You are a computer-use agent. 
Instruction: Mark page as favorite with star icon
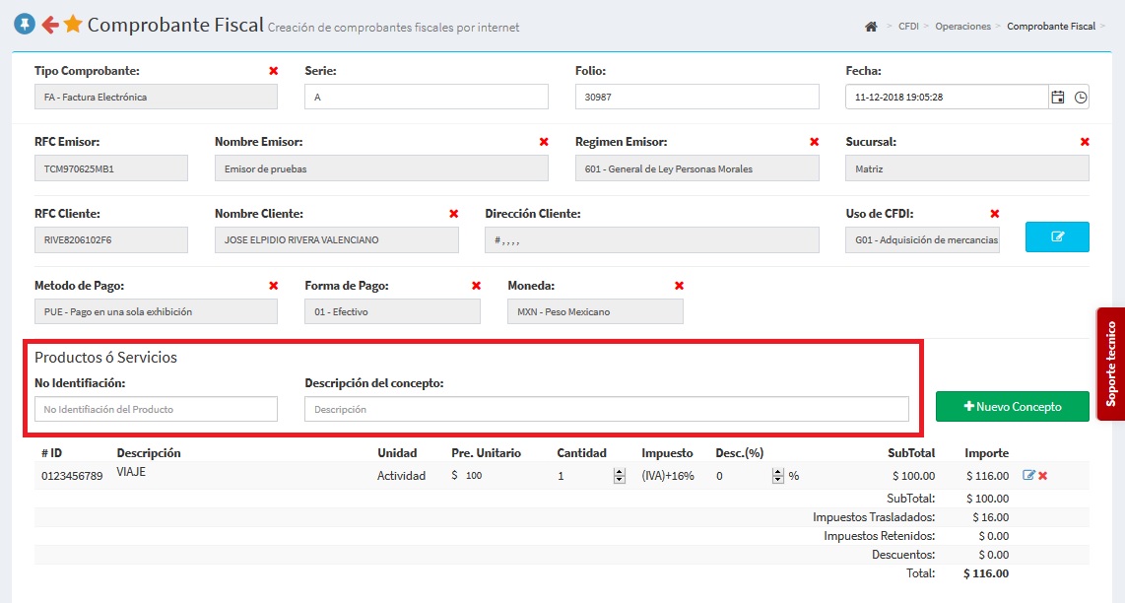pyautogui.click(x=73, y=25)
